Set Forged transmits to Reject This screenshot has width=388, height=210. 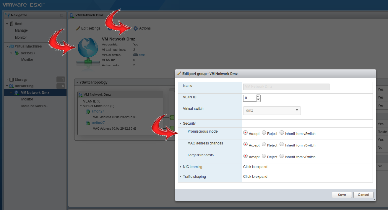tap(264, 156)
